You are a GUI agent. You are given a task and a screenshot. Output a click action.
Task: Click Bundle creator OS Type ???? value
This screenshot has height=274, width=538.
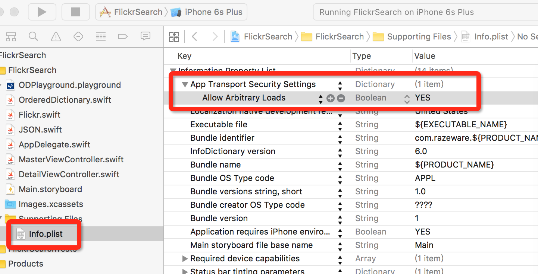(423, 205)
